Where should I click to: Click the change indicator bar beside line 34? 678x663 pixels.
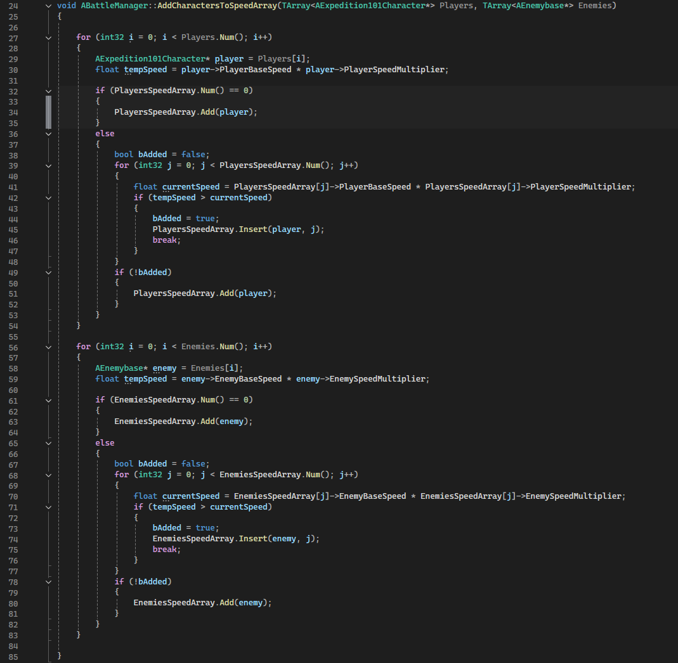pyautogui.click(x=47, y=112)
